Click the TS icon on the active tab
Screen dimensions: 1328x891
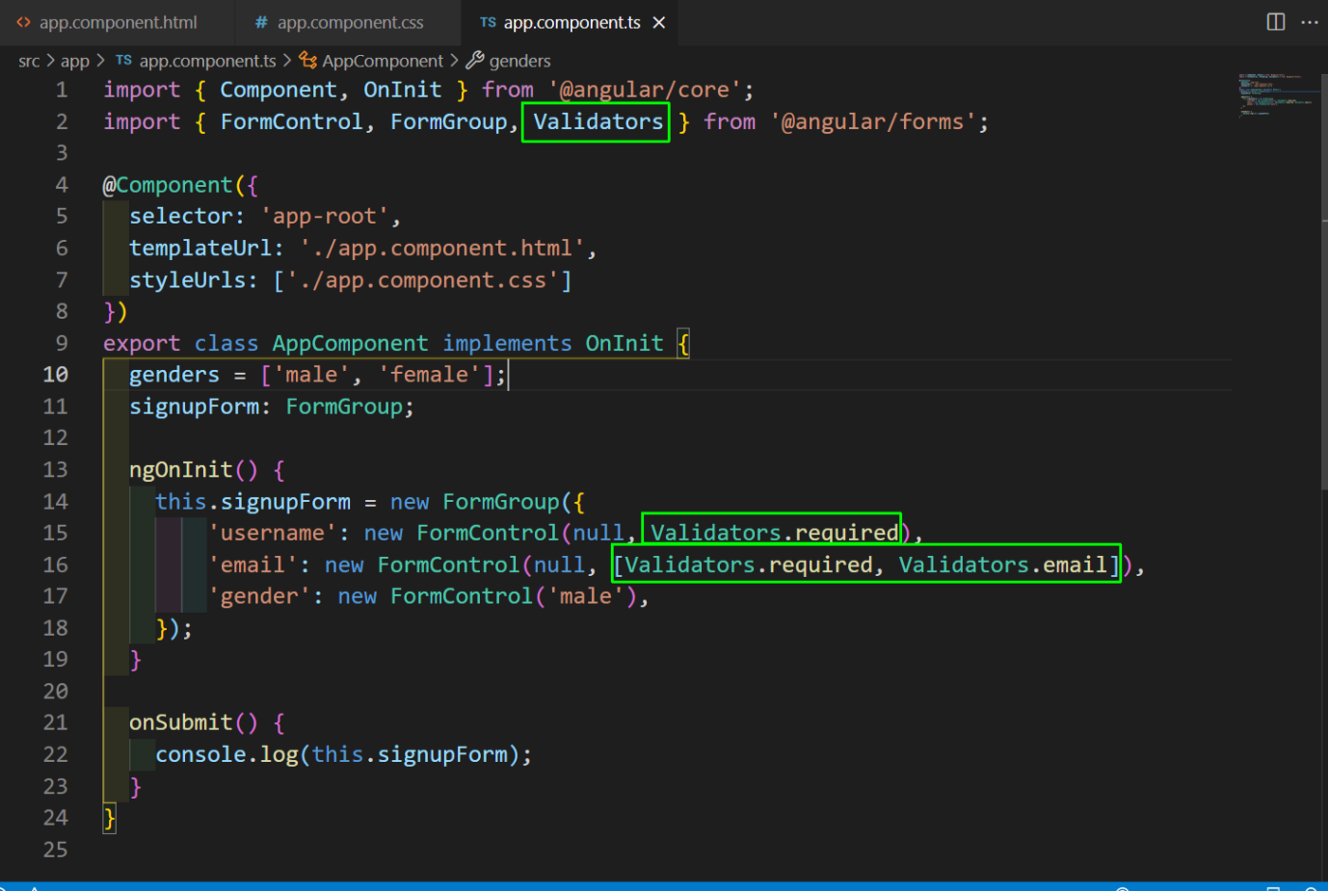488,22
